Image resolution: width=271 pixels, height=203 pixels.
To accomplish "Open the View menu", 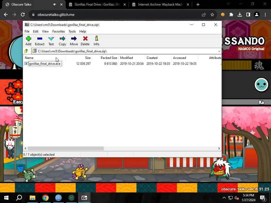I will tap(45, 31).
